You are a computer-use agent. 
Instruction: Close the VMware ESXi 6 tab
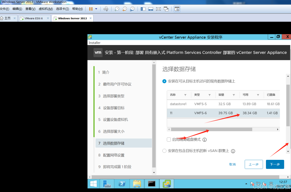(x=48, y=18)
